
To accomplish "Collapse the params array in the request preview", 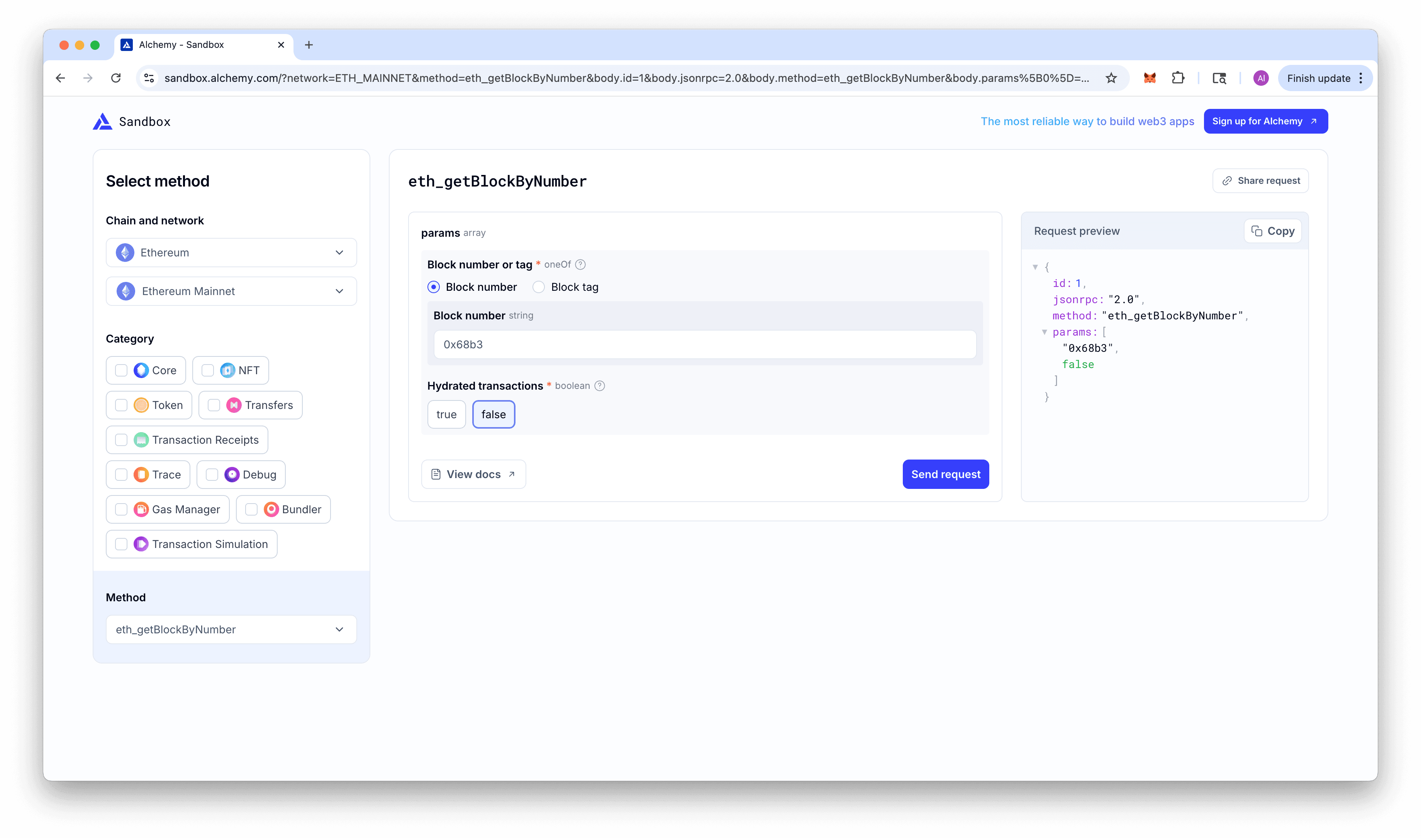I will [x=1045, y=332].
